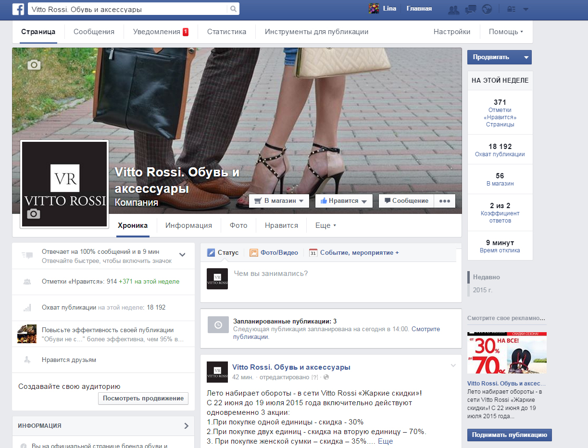Open Еще tab dropdown

pos(325,225)
